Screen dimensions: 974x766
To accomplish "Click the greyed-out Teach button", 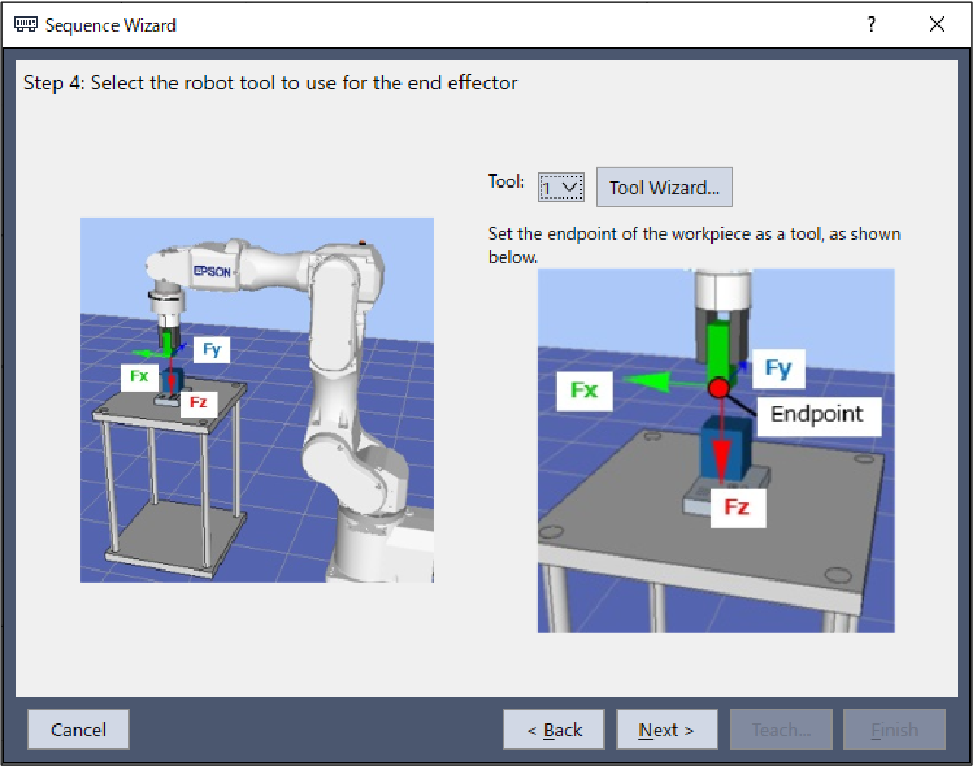I will coord(781,730).
